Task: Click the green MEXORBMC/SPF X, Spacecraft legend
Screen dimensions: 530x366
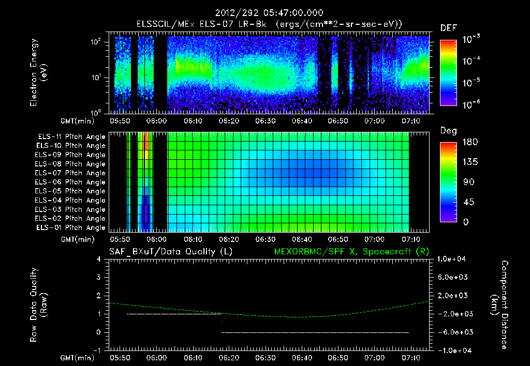Action: click(351, 252)
